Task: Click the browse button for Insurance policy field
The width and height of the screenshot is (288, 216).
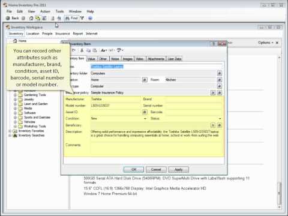Action: pyautogui.click(x=220, y=93)
